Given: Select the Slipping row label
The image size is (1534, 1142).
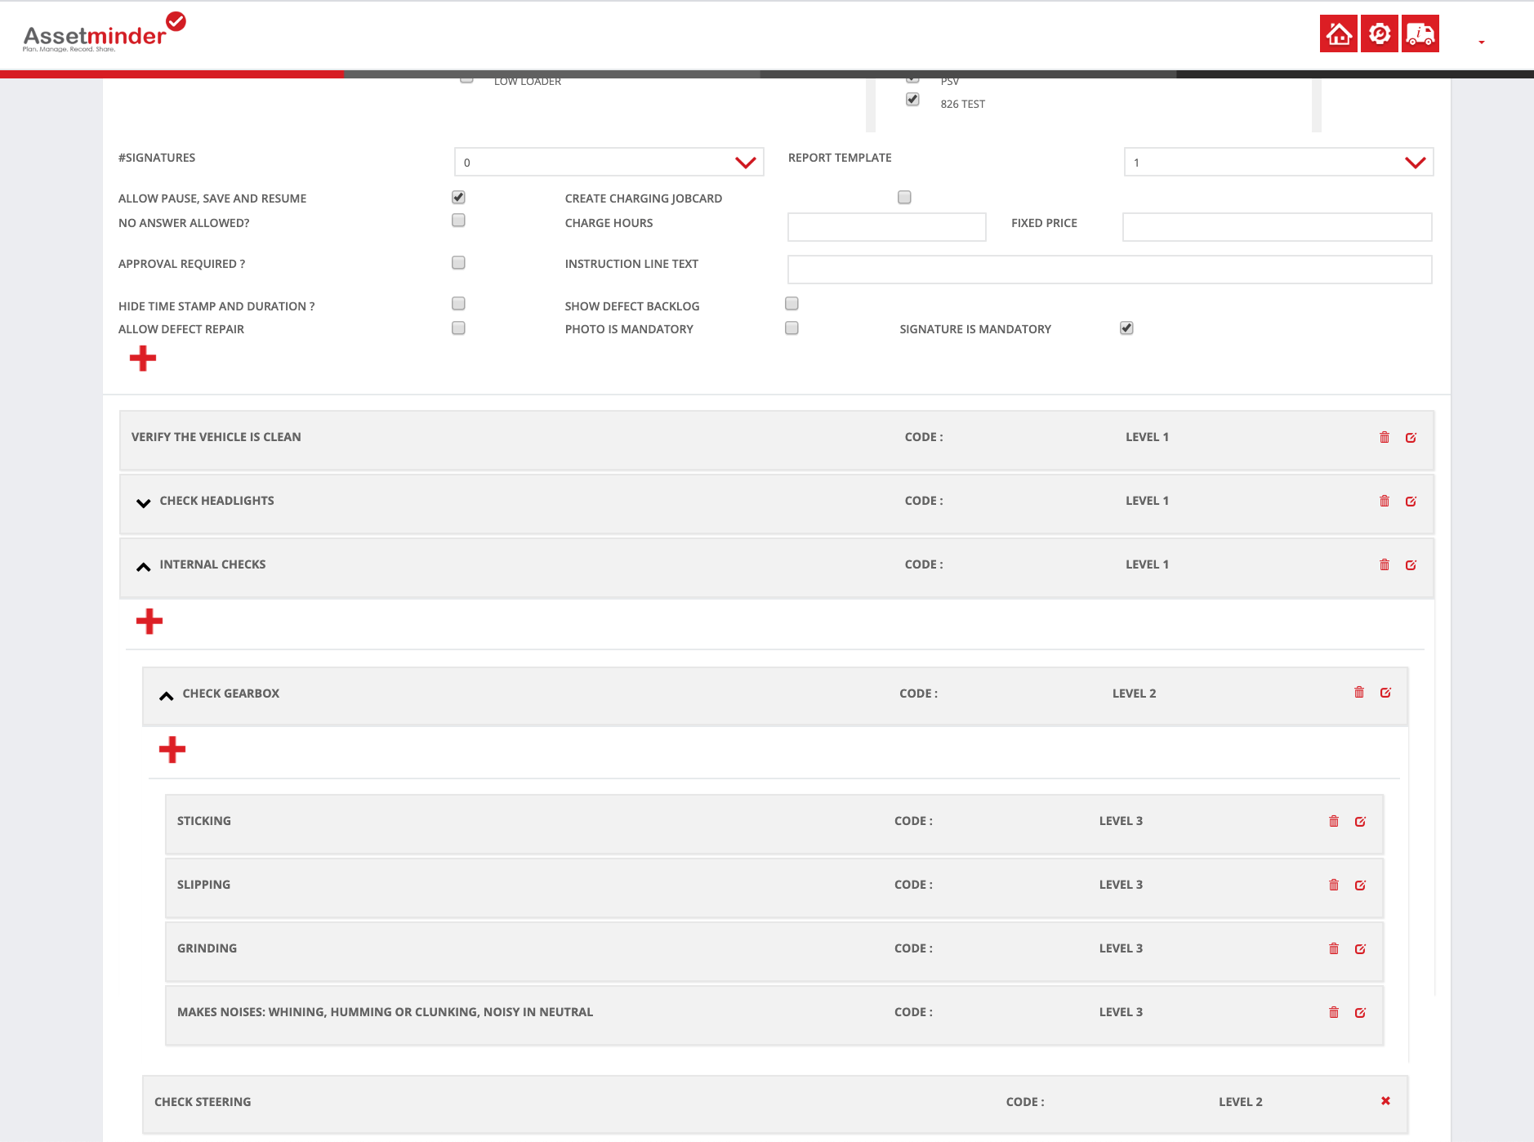Looking at the screenshot, I should [x=203, y=885].
